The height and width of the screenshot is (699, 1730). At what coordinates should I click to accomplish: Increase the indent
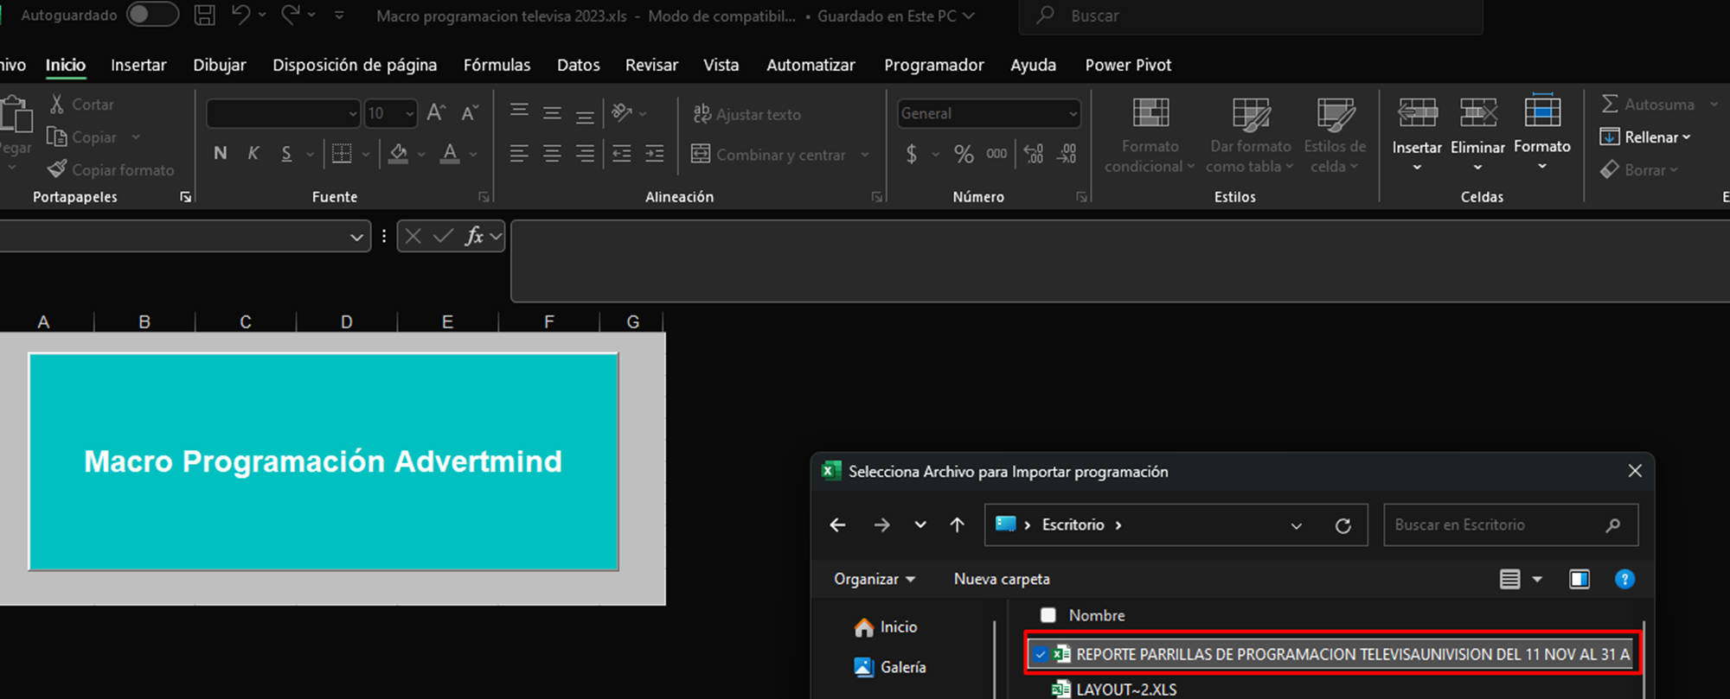[x=655, y=154]
